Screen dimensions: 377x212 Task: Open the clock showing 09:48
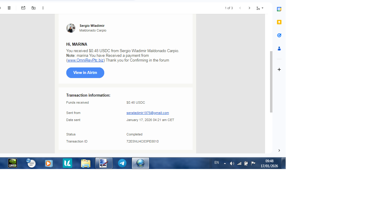pos(269,163)
